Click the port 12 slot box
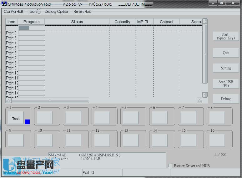 tap(102, 140)
